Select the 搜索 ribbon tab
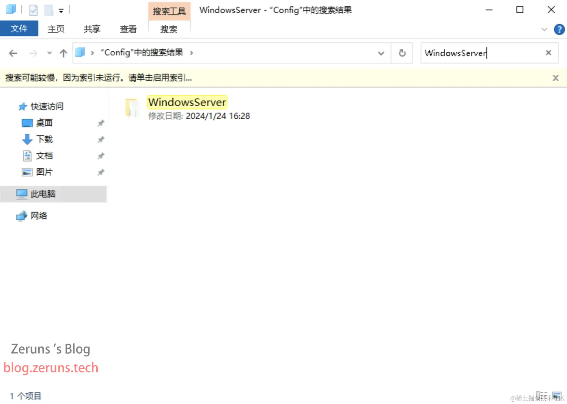Image resolution: width=567 pixels, height=404 pixels. click(169, 29)
